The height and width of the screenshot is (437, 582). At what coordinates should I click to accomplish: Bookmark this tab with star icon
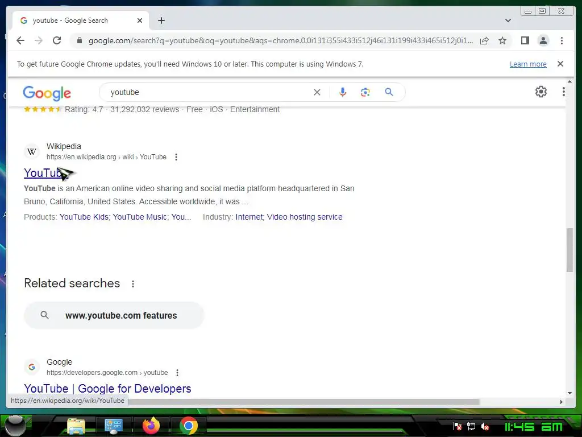502,40
